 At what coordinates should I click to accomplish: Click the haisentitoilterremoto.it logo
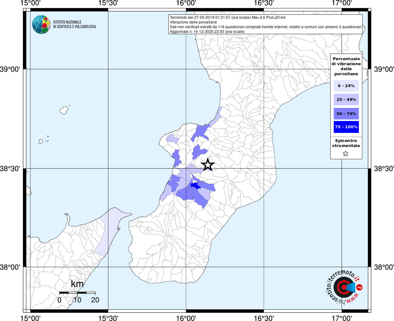(344, 287)
